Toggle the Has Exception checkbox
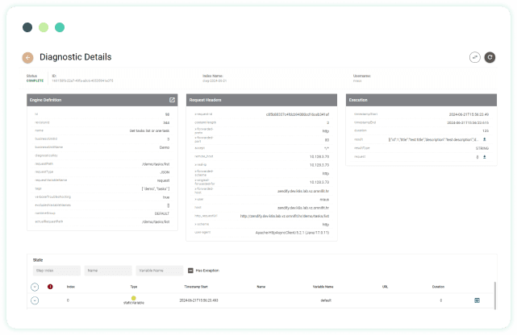The height and width of the screenshot is (335, 517). (x=190, y=271)
